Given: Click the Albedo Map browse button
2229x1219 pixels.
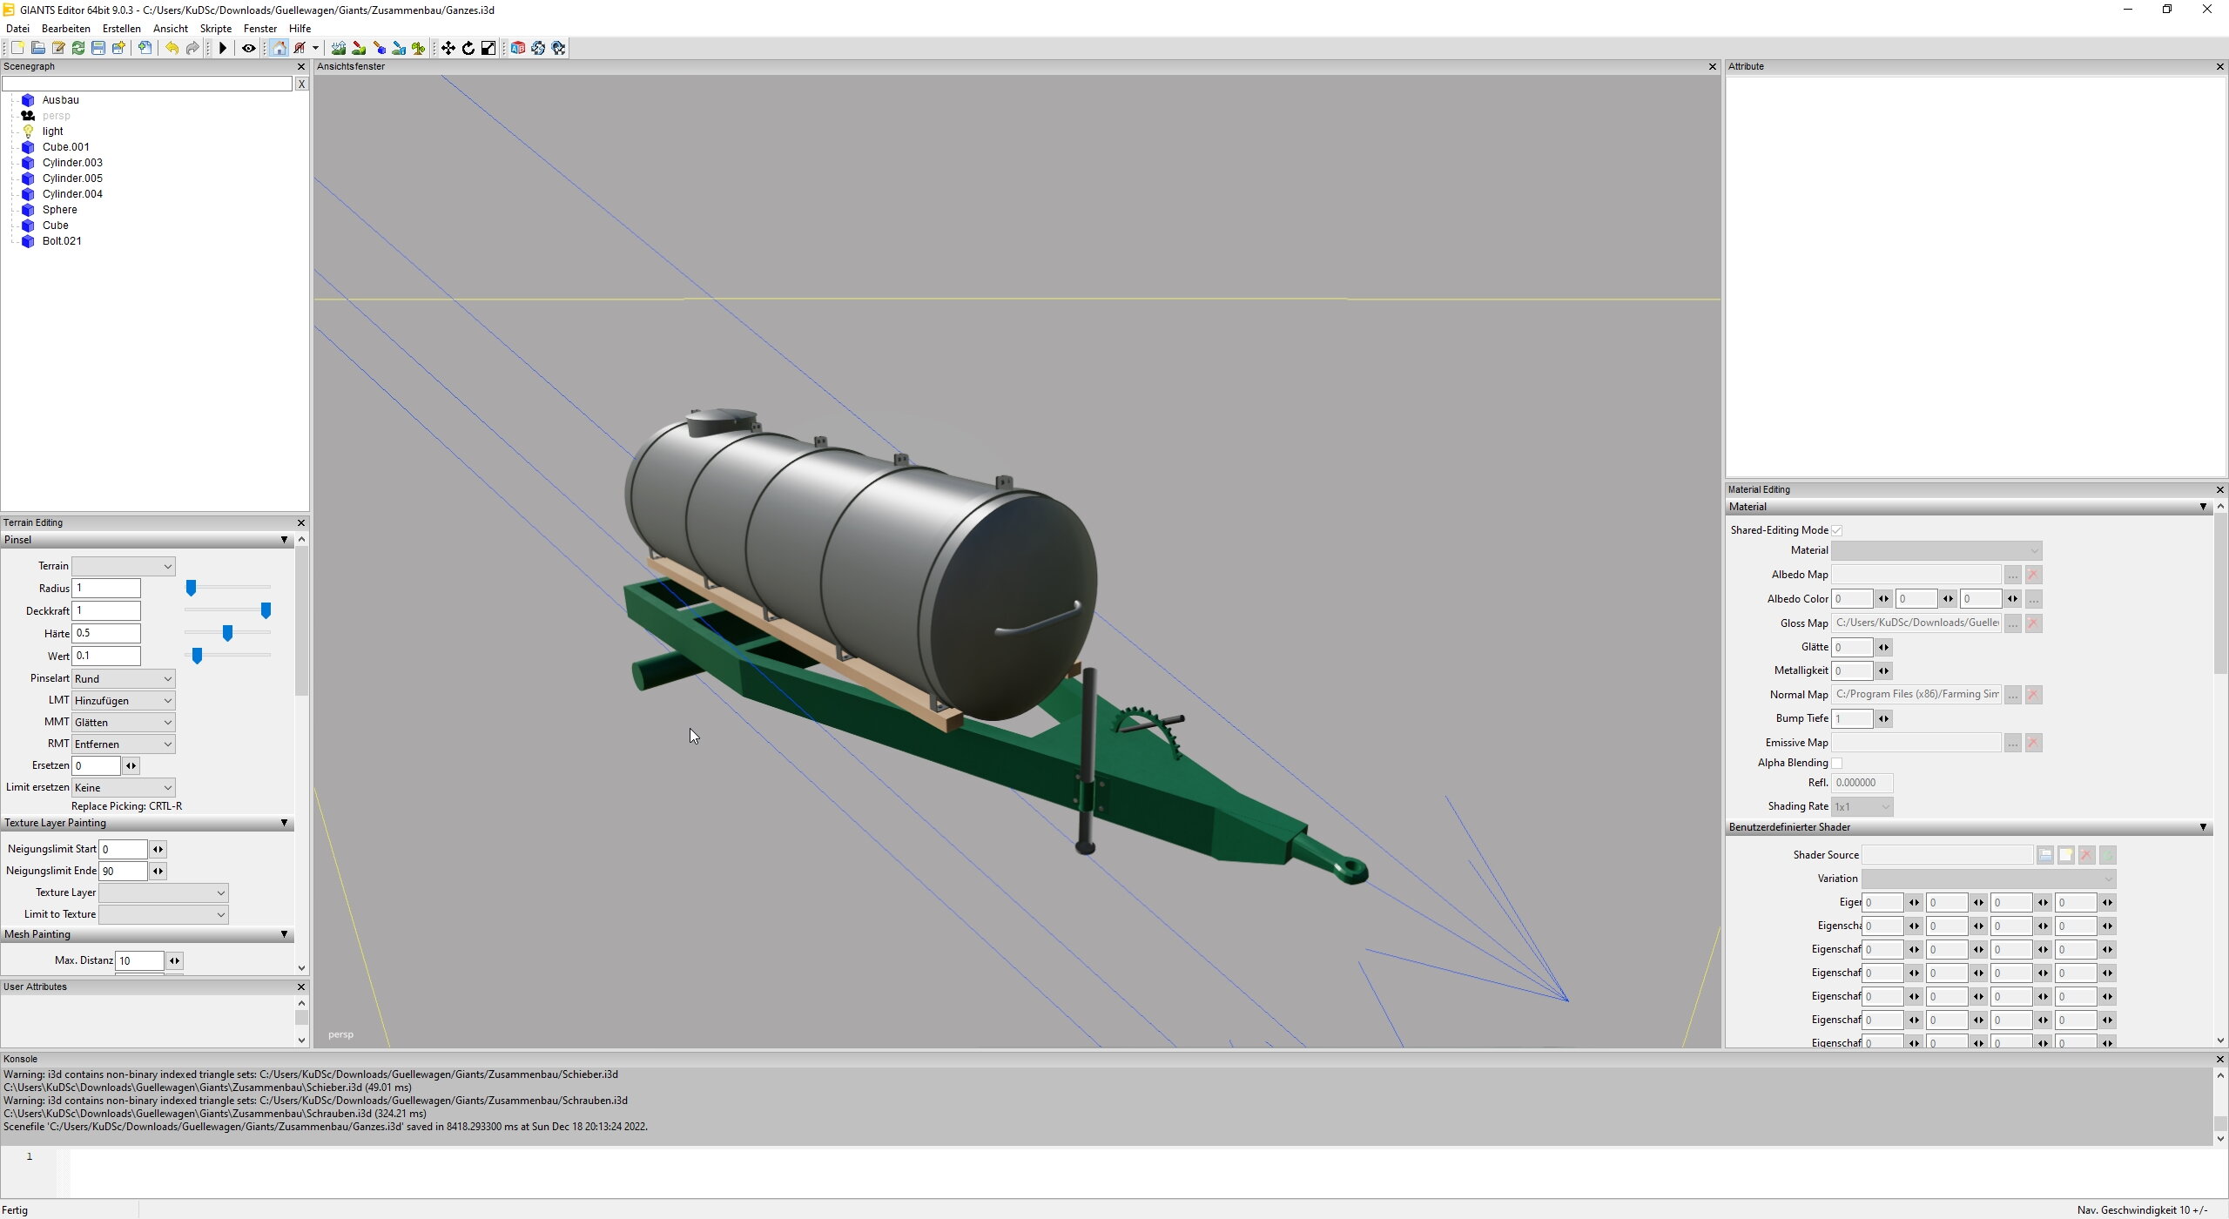Looking at the screenshot, I should pyautogui.click(x=2012, y=575).
